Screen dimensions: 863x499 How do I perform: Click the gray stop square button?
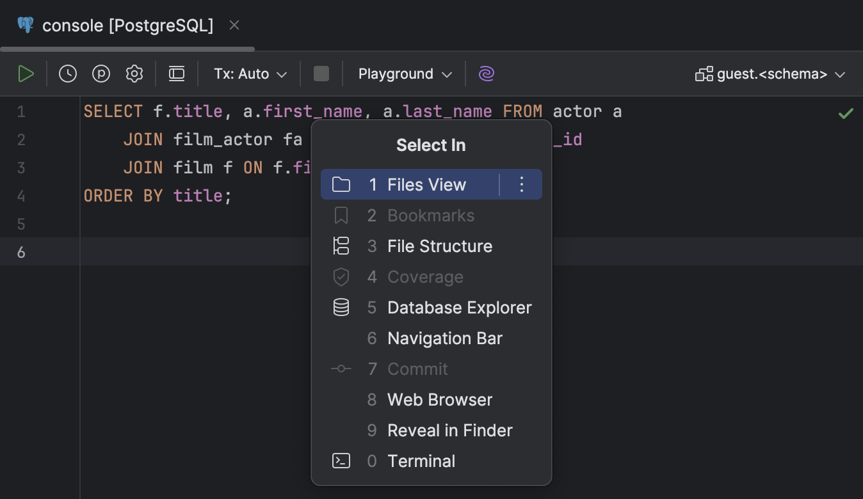321,74
